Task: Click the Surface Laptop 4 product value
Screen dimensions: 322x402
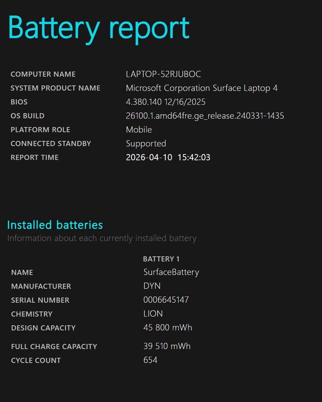Action: [202, 88]
